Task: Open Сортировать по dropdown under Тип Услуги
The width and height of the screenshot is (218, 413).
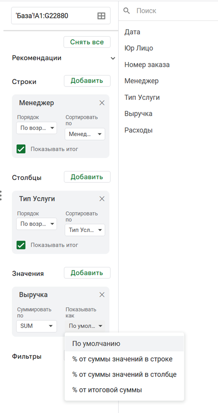Action: (x=85, y=230)
